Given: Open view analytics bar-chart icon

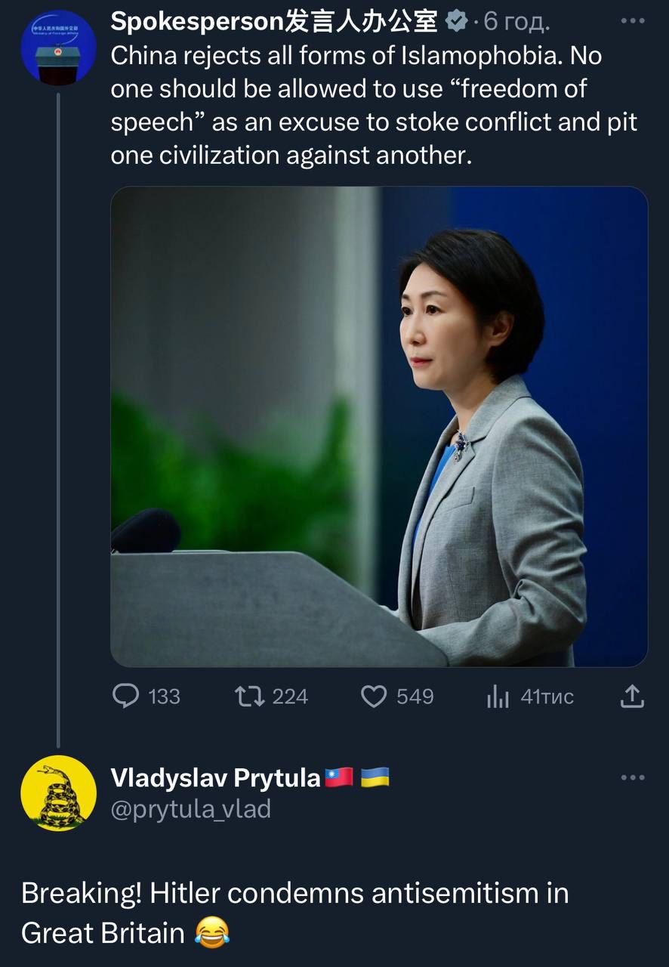Looking at the screenshot, I should click(498, 697).
